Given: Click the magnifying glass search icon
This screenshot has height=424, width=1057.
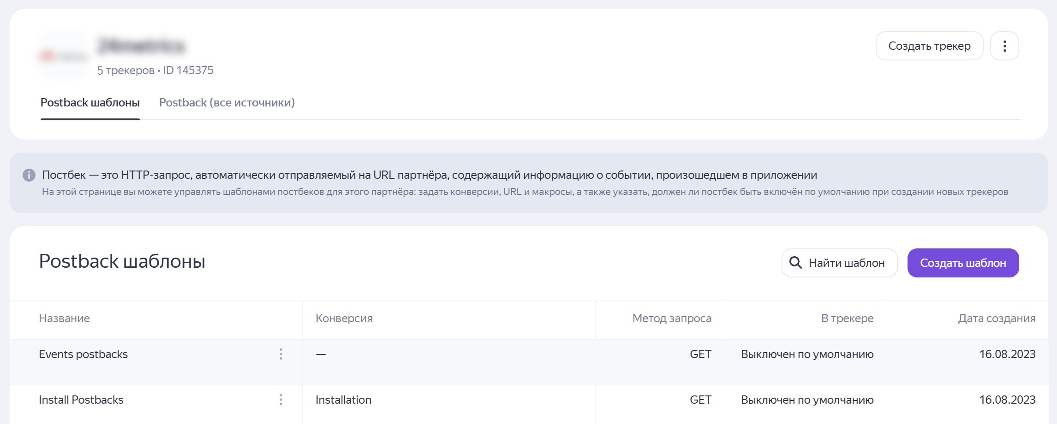Looking at the screenshot, I should pos(795,263).
